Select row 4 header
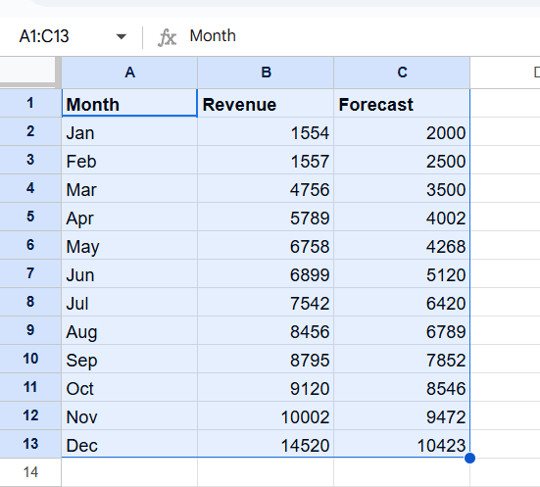The image size is (540, 487). click(30, 188)
